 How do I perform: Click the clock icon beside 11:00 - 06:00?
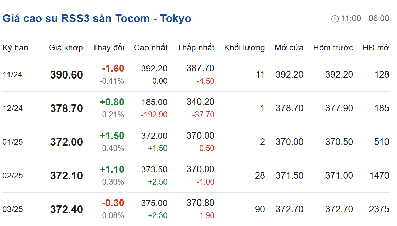335,19
